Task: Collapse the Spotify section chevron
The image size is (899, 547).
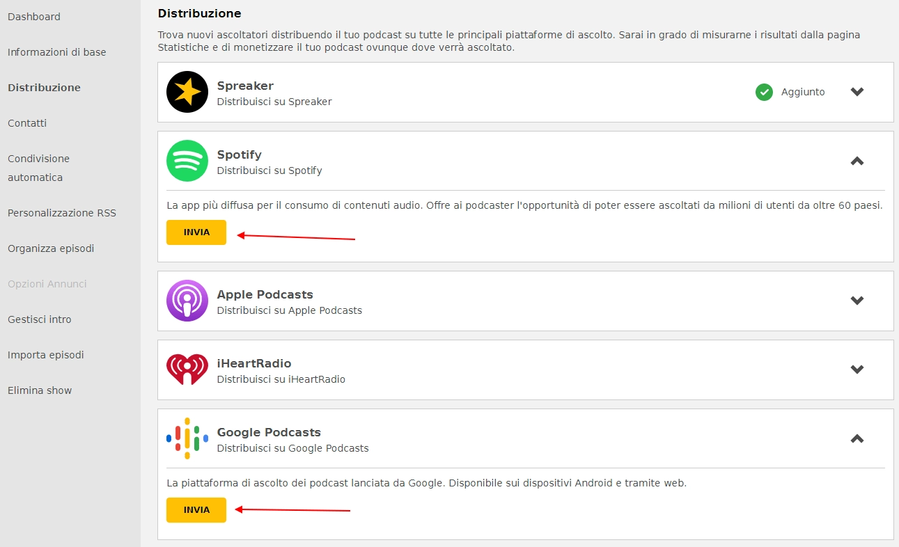Action: (857, 161)
